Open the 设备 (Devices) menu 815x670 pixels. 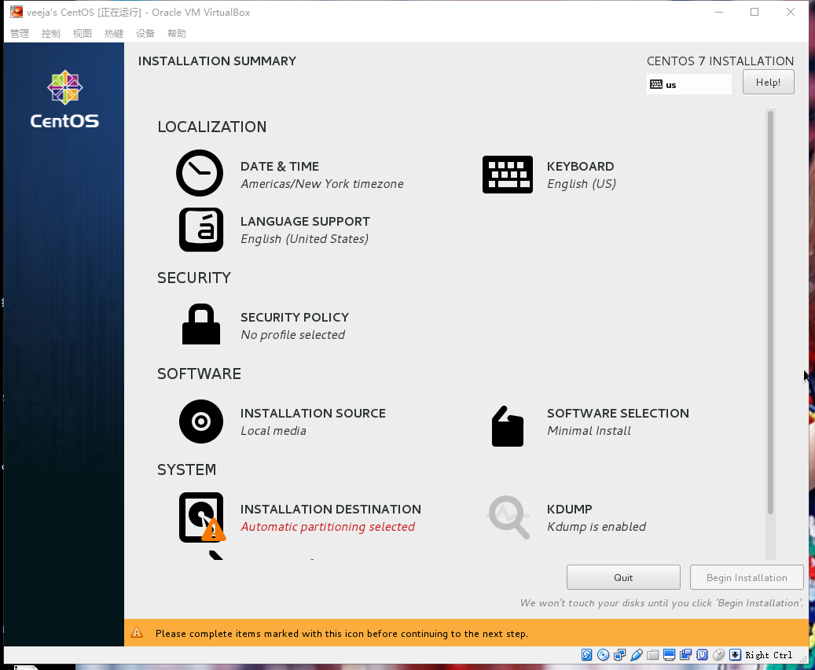click(x=145, y=33)
